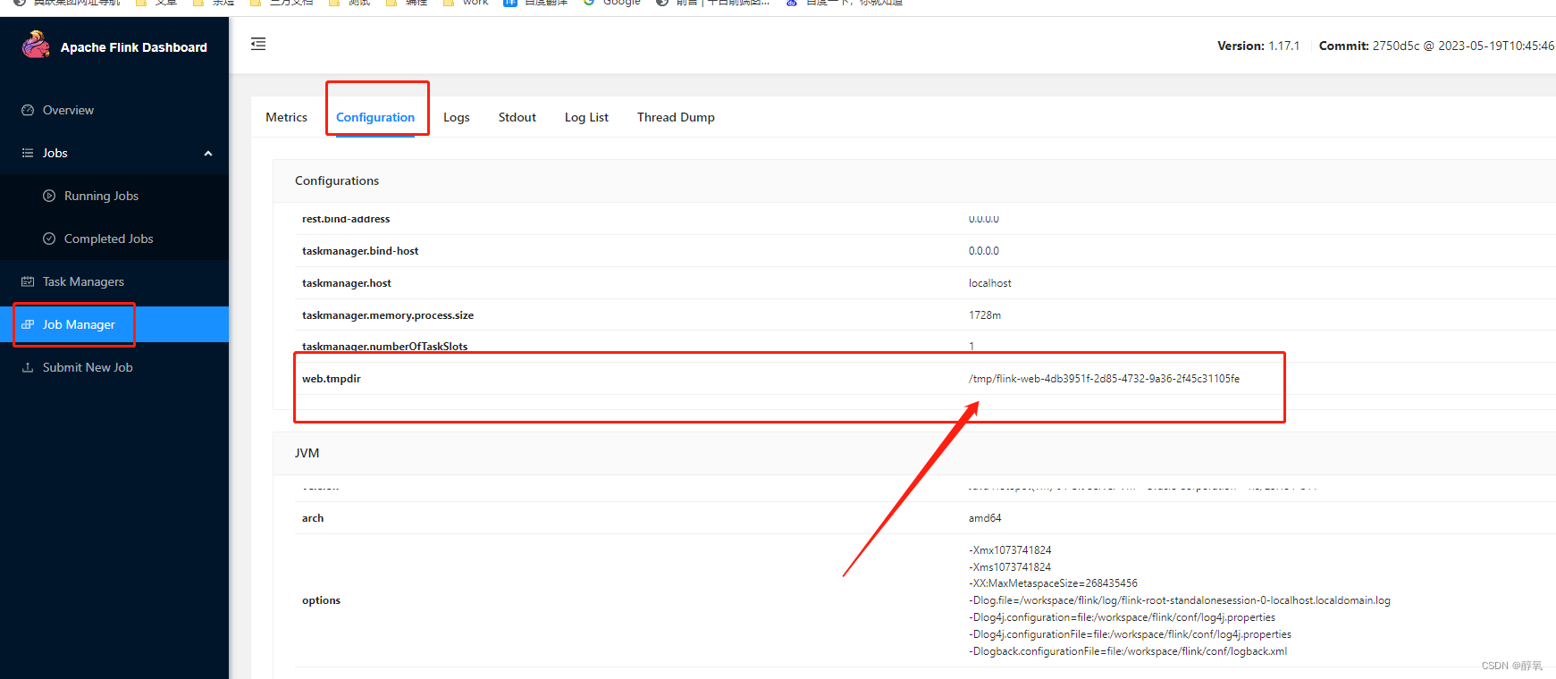1556x679 pixels.
Task: Click the taskmanager.bind-host key
Action: point(360,251)
